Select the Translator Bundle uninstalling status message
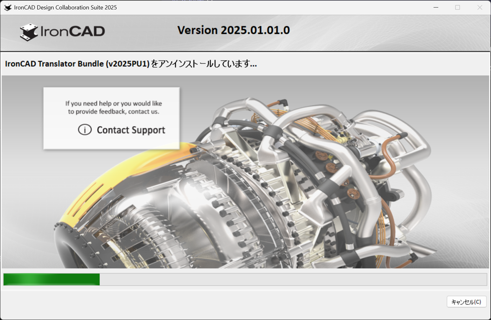Screen dimensions: 491x320 tap(131, 64)
